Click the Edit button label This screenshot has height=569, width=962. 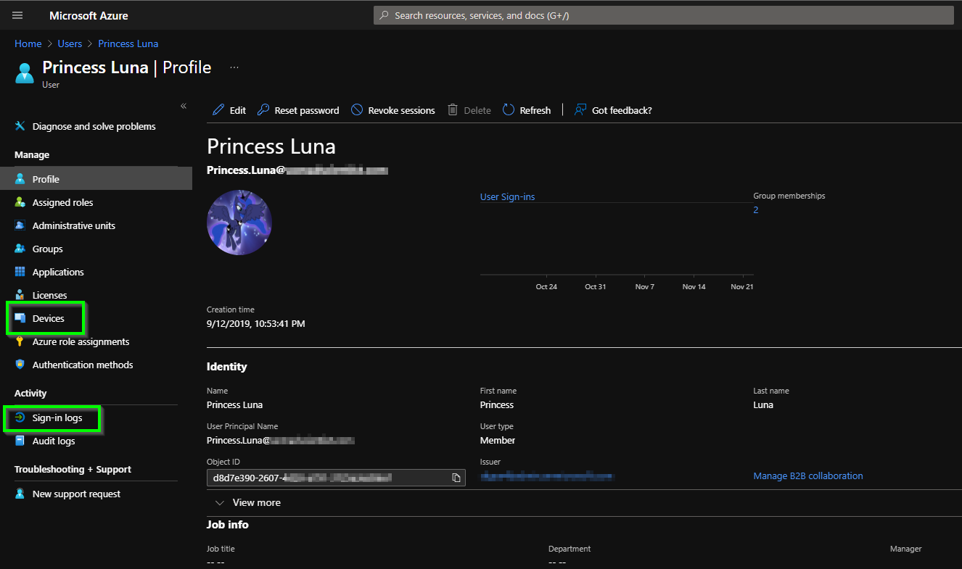(x=238, y=110)
